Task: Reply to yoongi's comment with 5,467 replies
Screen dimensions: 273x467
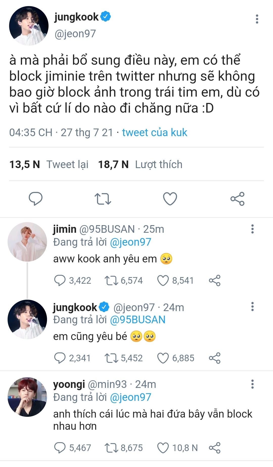Action: pyautogui.click(x=60, y=448)
